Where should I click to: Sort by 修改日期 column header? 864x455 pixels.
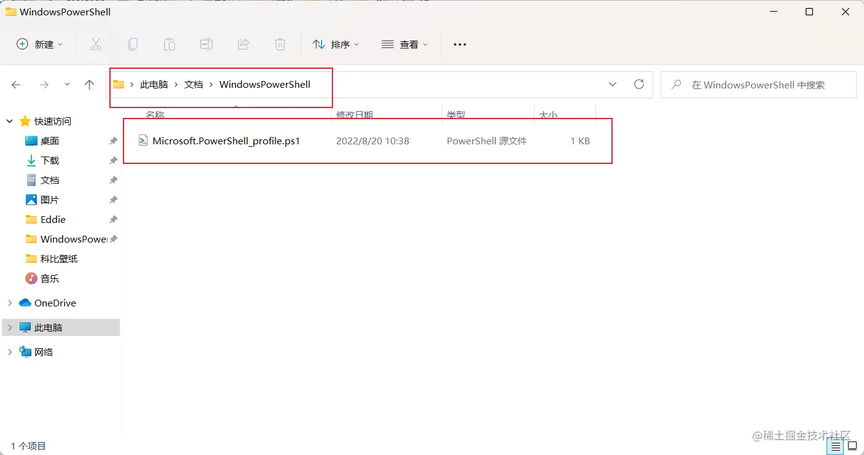355,115
